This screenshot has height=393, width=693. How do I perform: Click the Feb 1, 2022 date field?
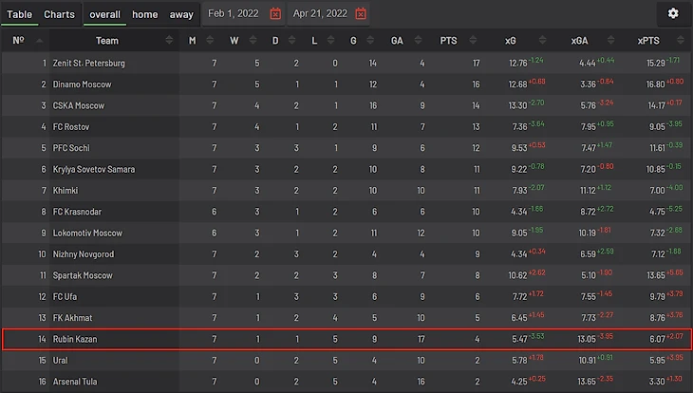(235, 14)
